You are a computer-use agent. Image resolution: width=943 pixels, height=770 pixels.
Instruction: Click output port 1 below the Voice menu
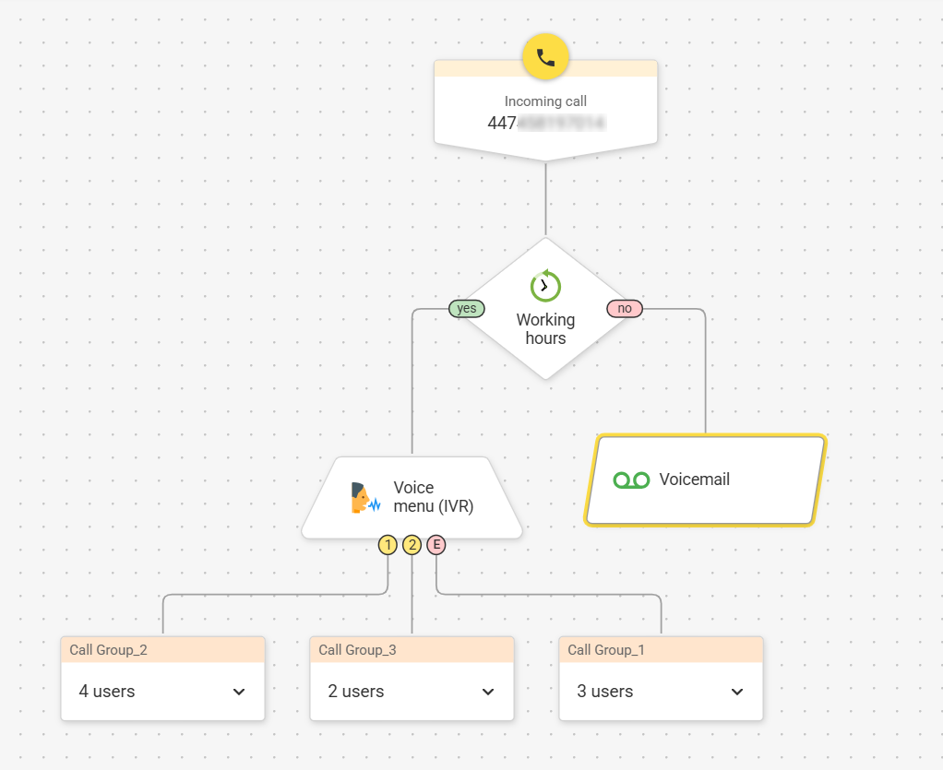[x=388, y=545]
